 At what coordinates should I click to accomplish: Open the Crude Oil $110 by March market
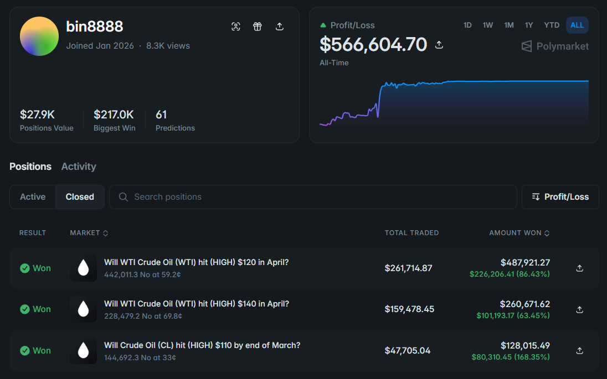point(202,345)
